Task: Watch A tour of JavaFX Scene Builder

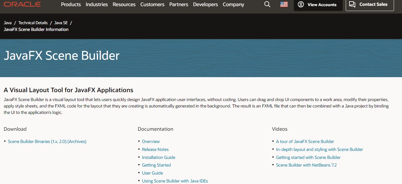Action: pos(305,141)
